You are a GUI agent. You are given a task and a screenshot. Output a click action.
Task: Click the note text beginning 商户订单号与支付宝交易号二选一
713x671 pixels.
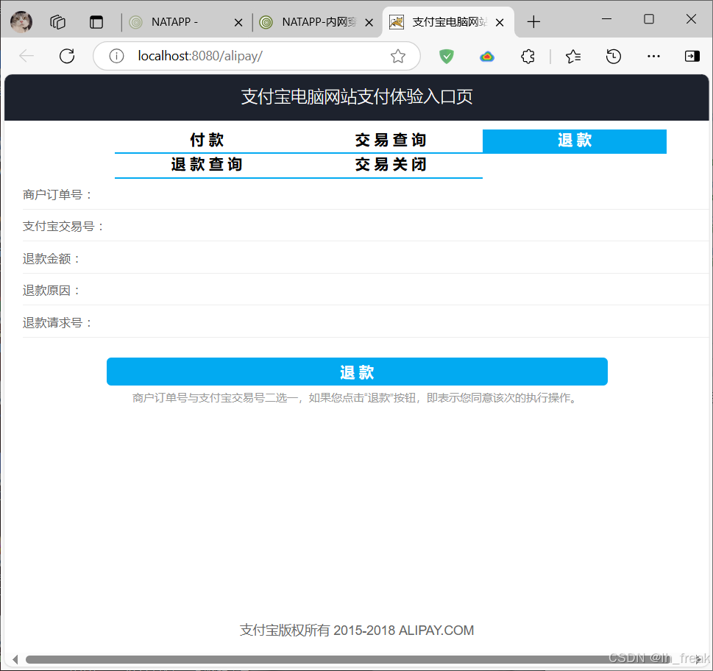[355, 398]
